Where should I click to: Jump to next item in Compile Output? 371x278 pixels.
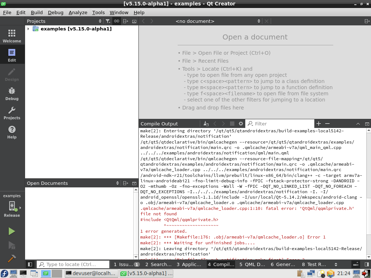[223, 124]
